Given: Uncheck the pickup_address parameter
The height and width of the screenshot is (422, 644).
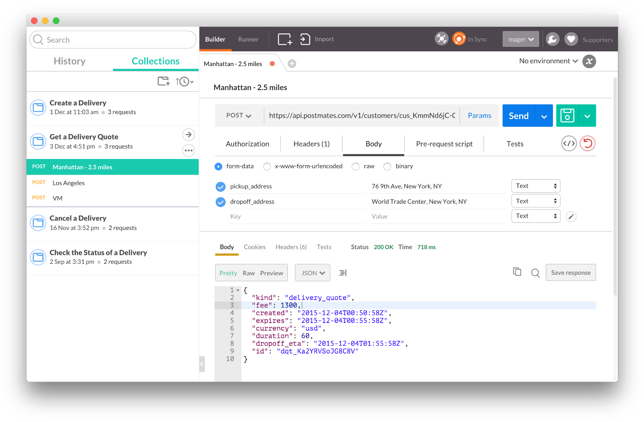Looking at the screenshot, I should [x=221, y=187].
